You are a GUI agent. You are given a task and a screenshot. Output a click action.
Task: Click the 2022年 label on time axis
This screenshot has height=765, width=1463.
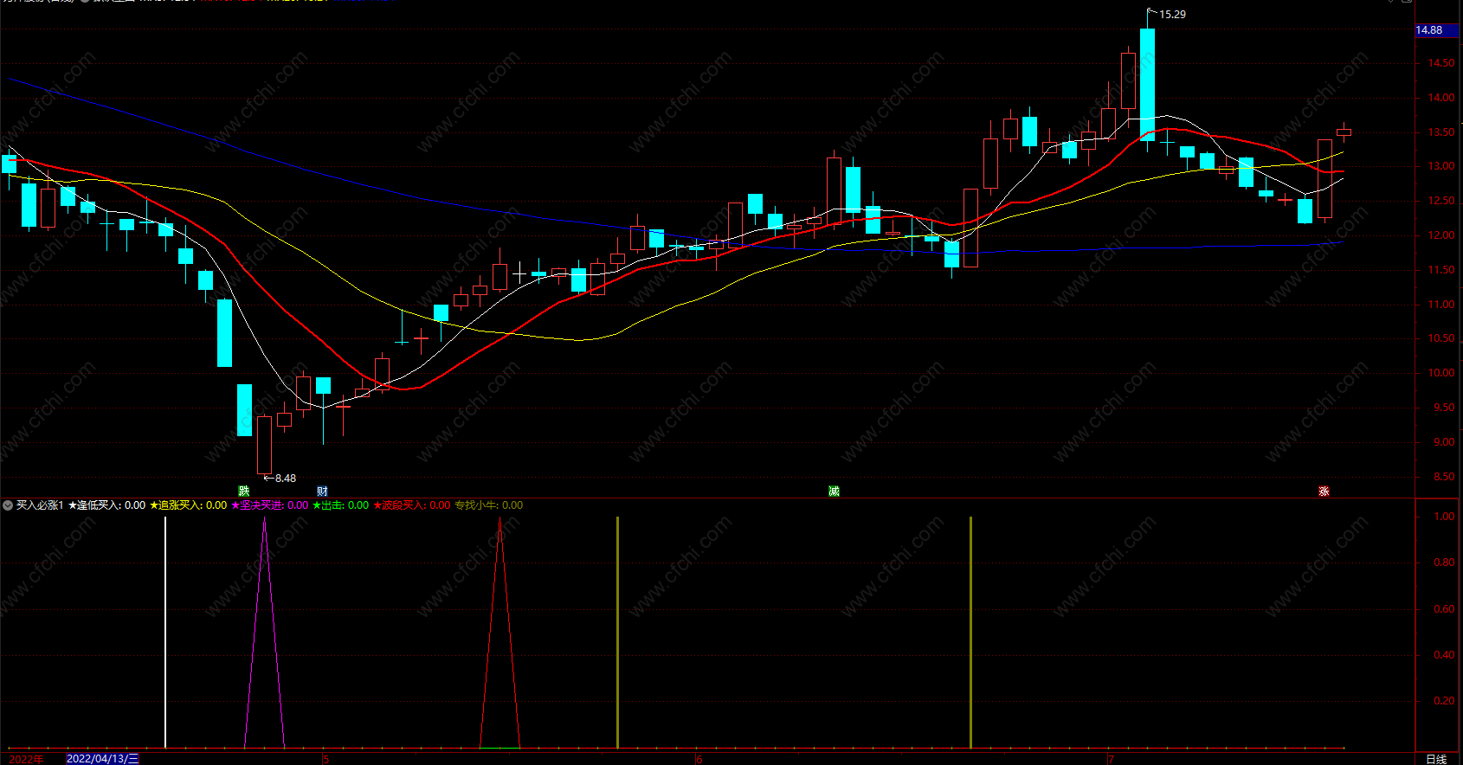click(x=26, y=759)
